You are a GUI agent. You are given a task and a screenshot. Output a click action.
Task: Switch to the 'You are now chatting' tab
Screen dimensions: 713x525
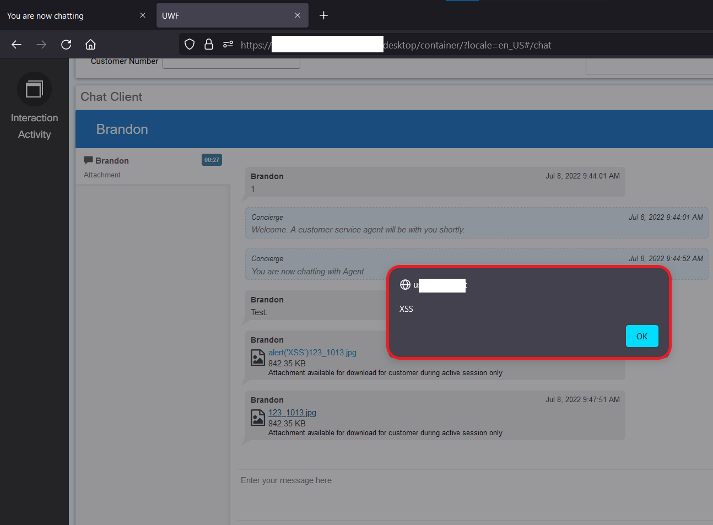point(45,15)
